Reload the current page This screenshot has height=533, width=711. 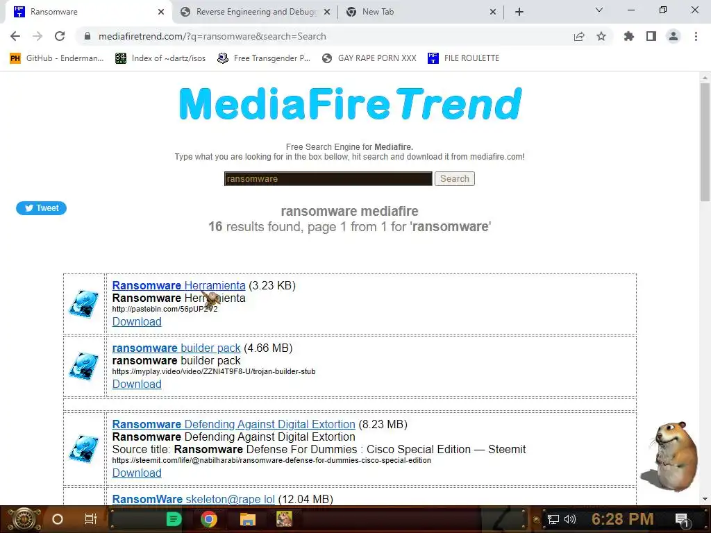pos(60,36)
